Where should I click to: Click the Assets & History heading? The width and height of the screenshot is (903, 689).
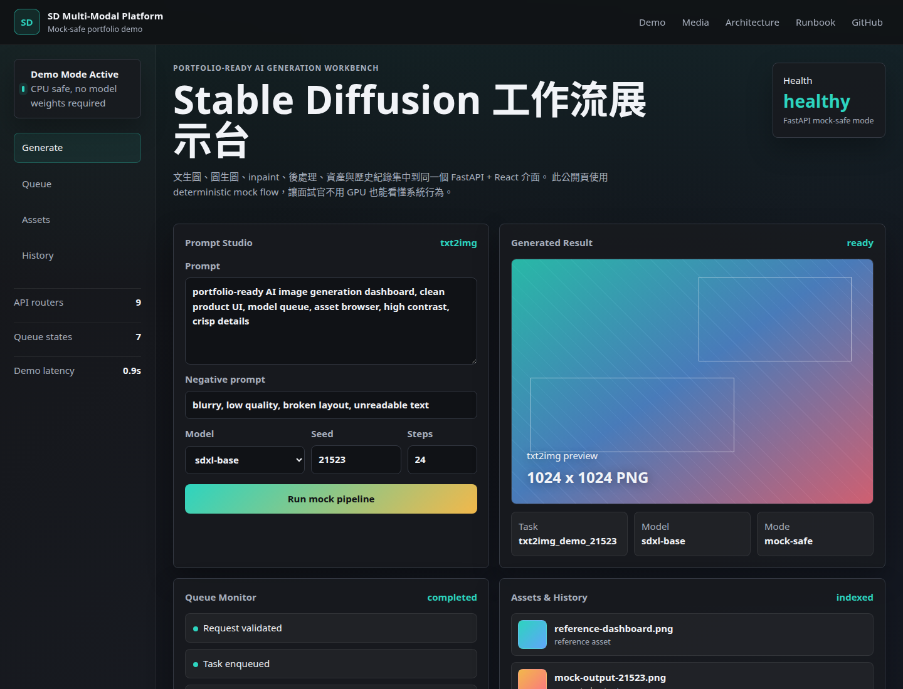pyautogui.click(x=549, y=598)
